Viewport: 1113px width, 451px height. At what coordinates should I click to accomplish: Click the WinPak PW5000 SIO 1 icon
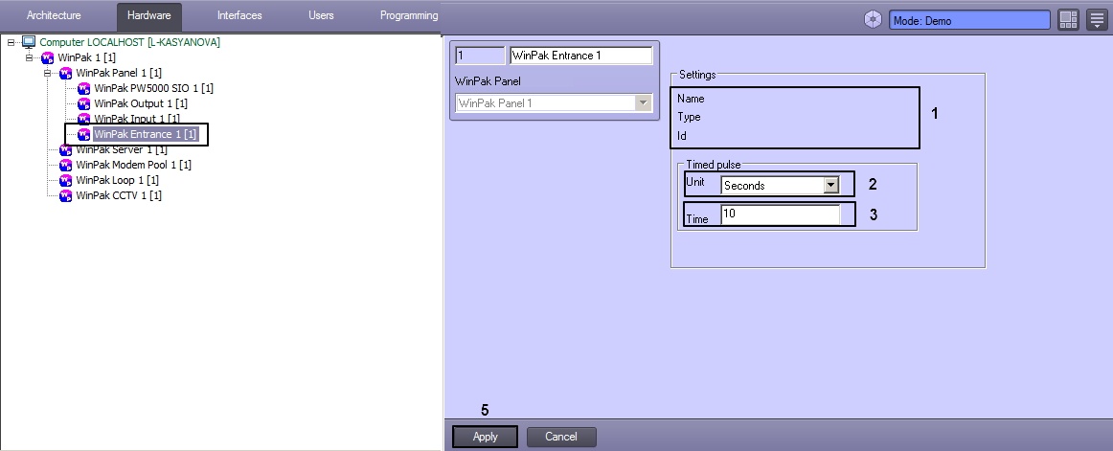[83, 89]
